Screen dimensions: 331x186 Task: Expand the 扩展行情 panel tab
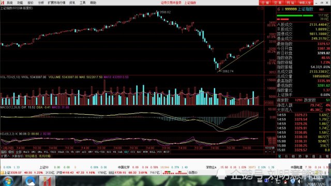point(5,156)
